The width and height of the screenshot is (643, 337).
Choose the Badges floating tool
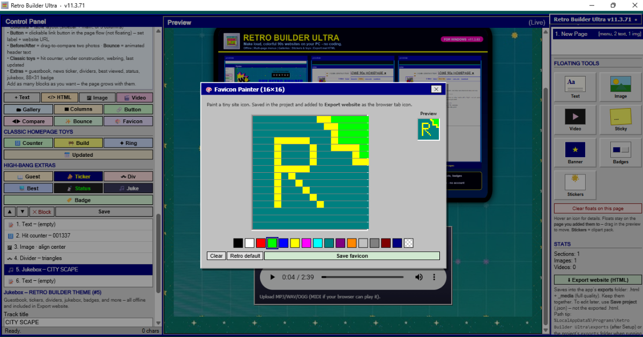620,151
